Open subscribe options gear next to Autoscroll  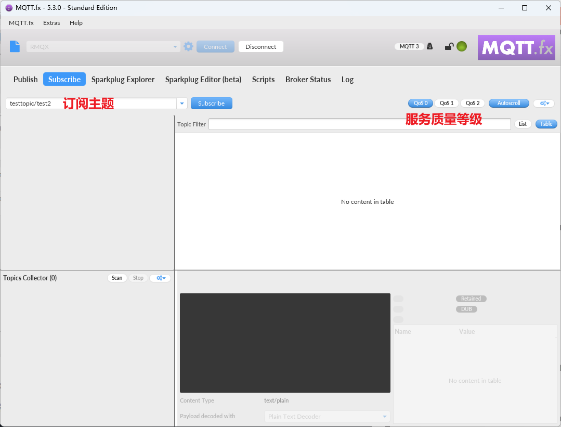point(544,103)
